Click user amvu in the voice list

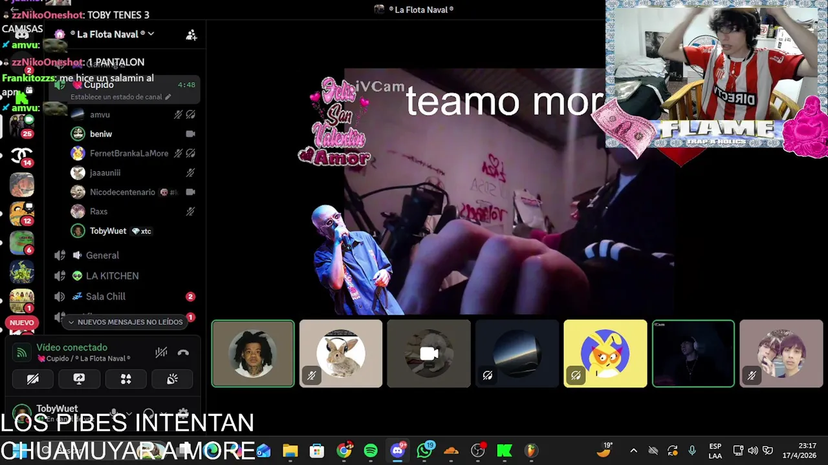[133, 114]
